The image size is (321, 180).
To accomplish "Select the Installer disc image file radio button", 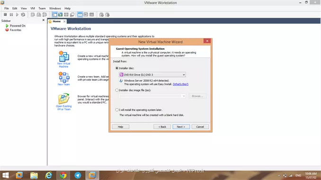I will point(116,90).
